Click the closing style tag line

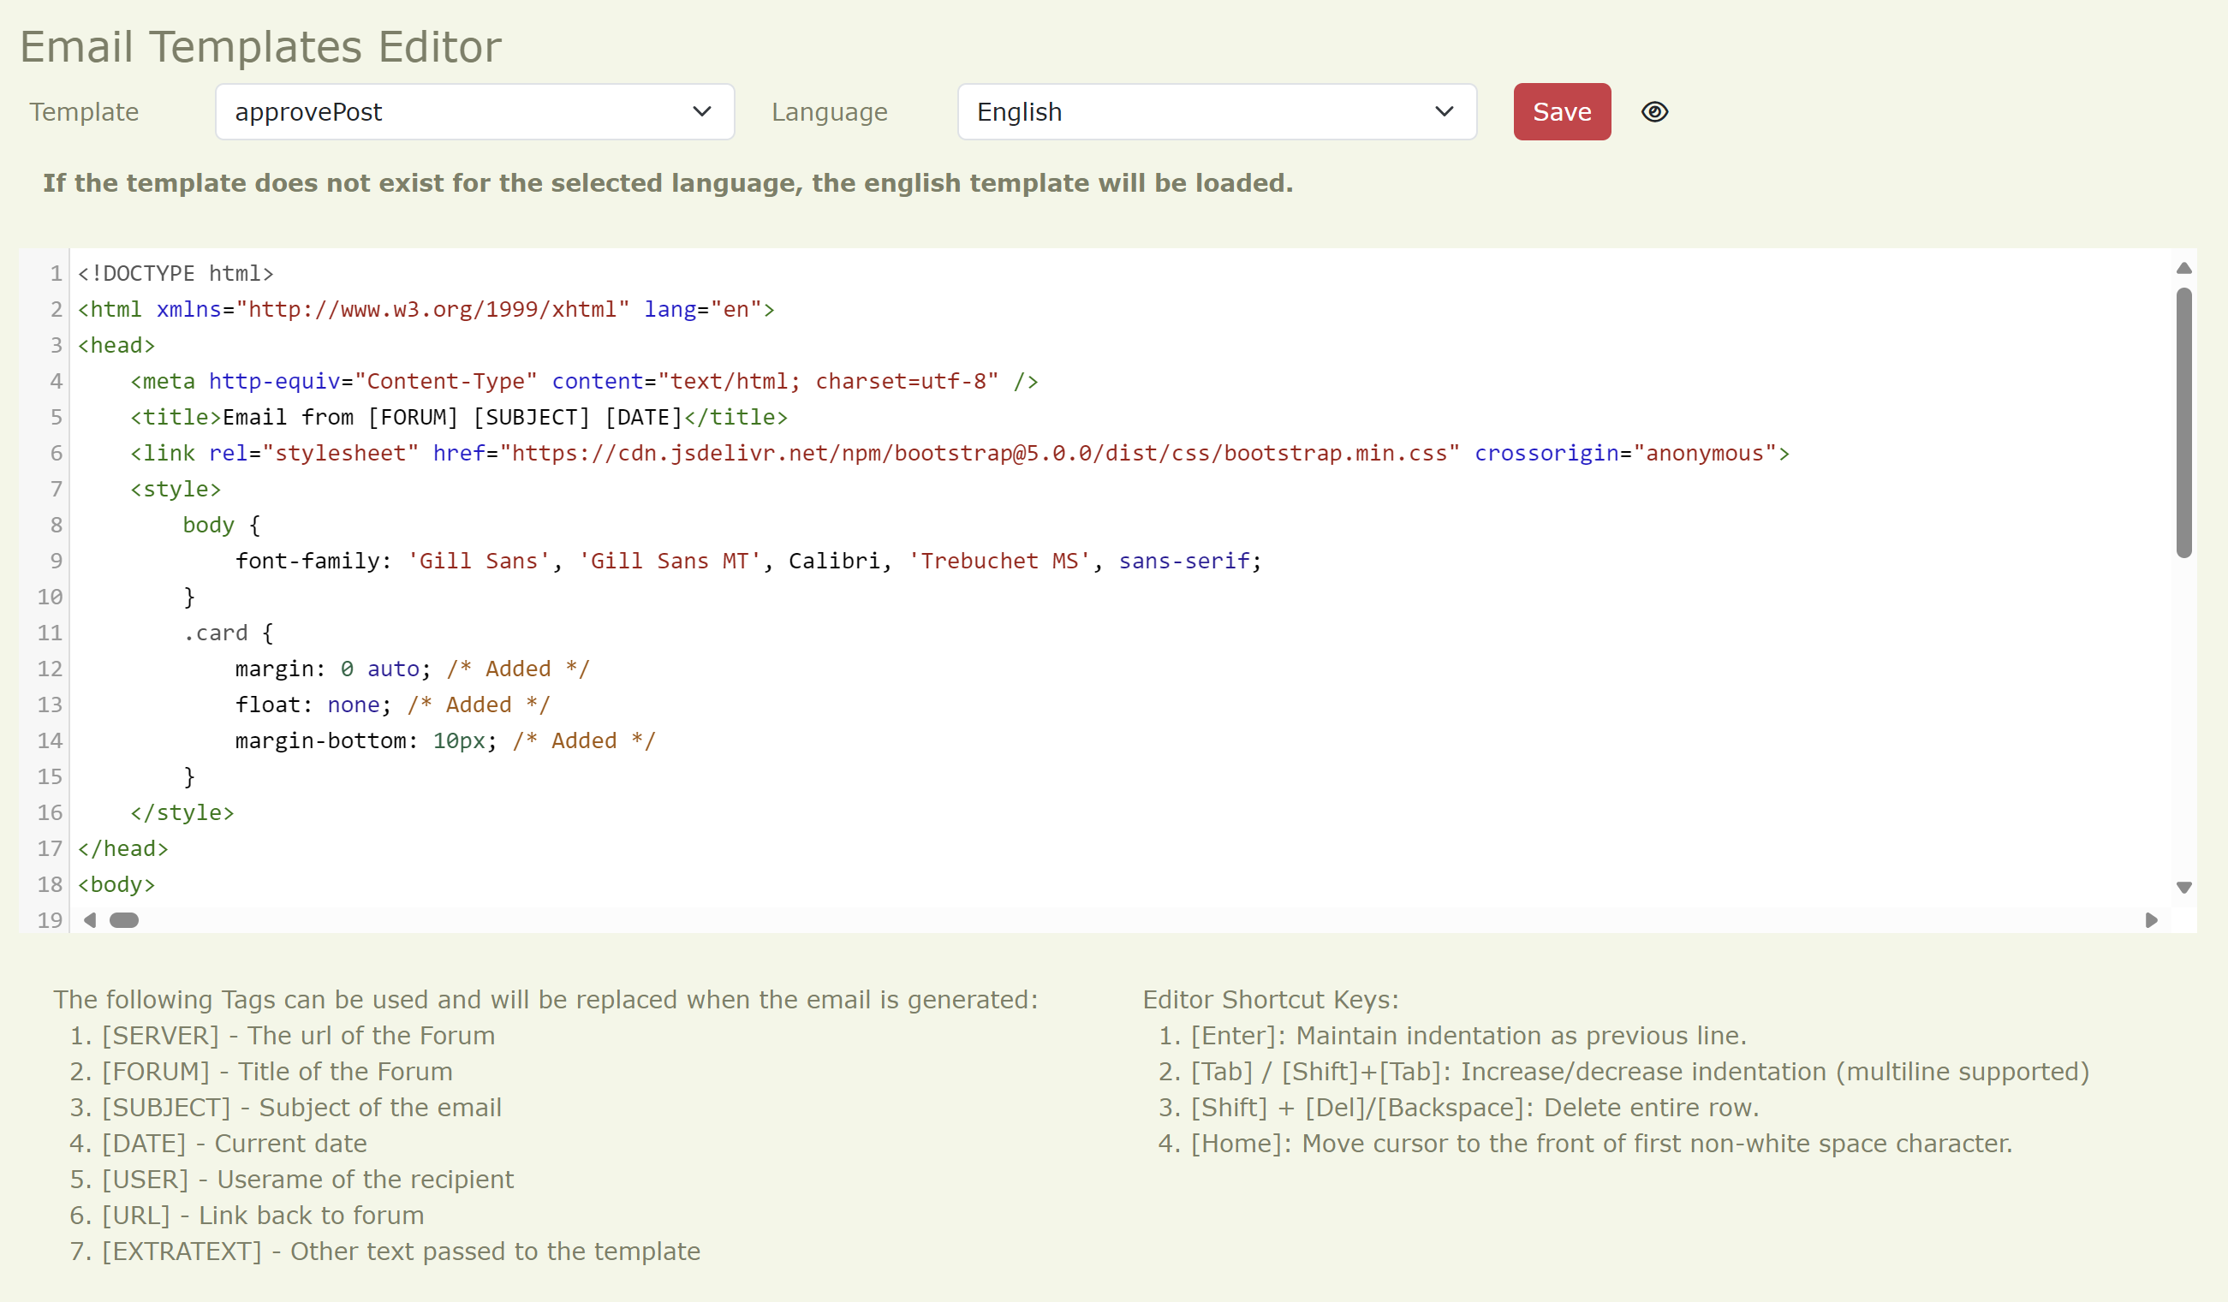(182, 813)
